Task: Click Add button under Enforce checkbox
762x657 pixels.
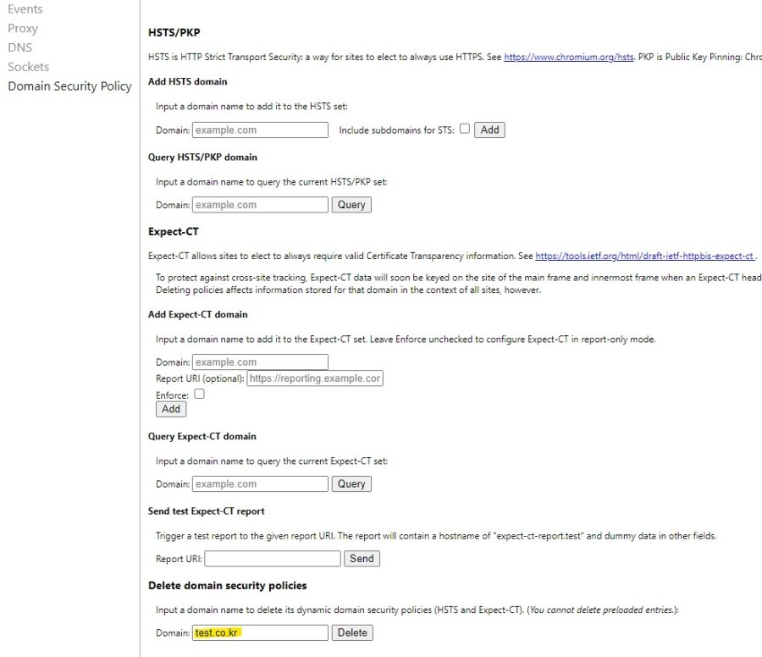Action: click(171, 409)
